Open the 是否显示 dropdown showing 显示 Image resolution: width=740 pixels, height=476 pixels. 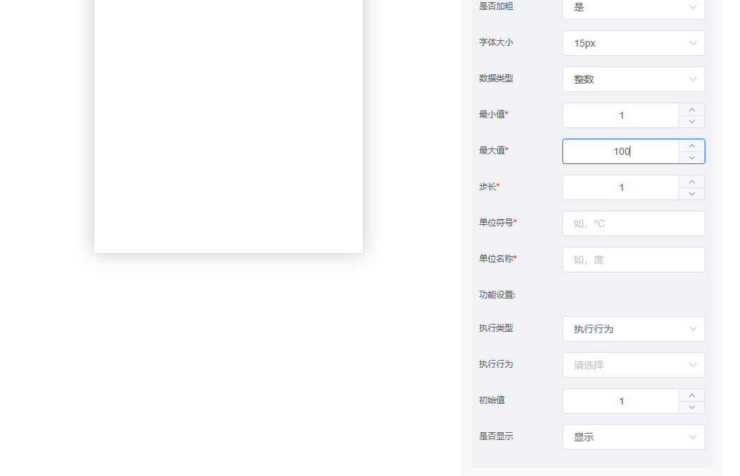click(633, 436)
